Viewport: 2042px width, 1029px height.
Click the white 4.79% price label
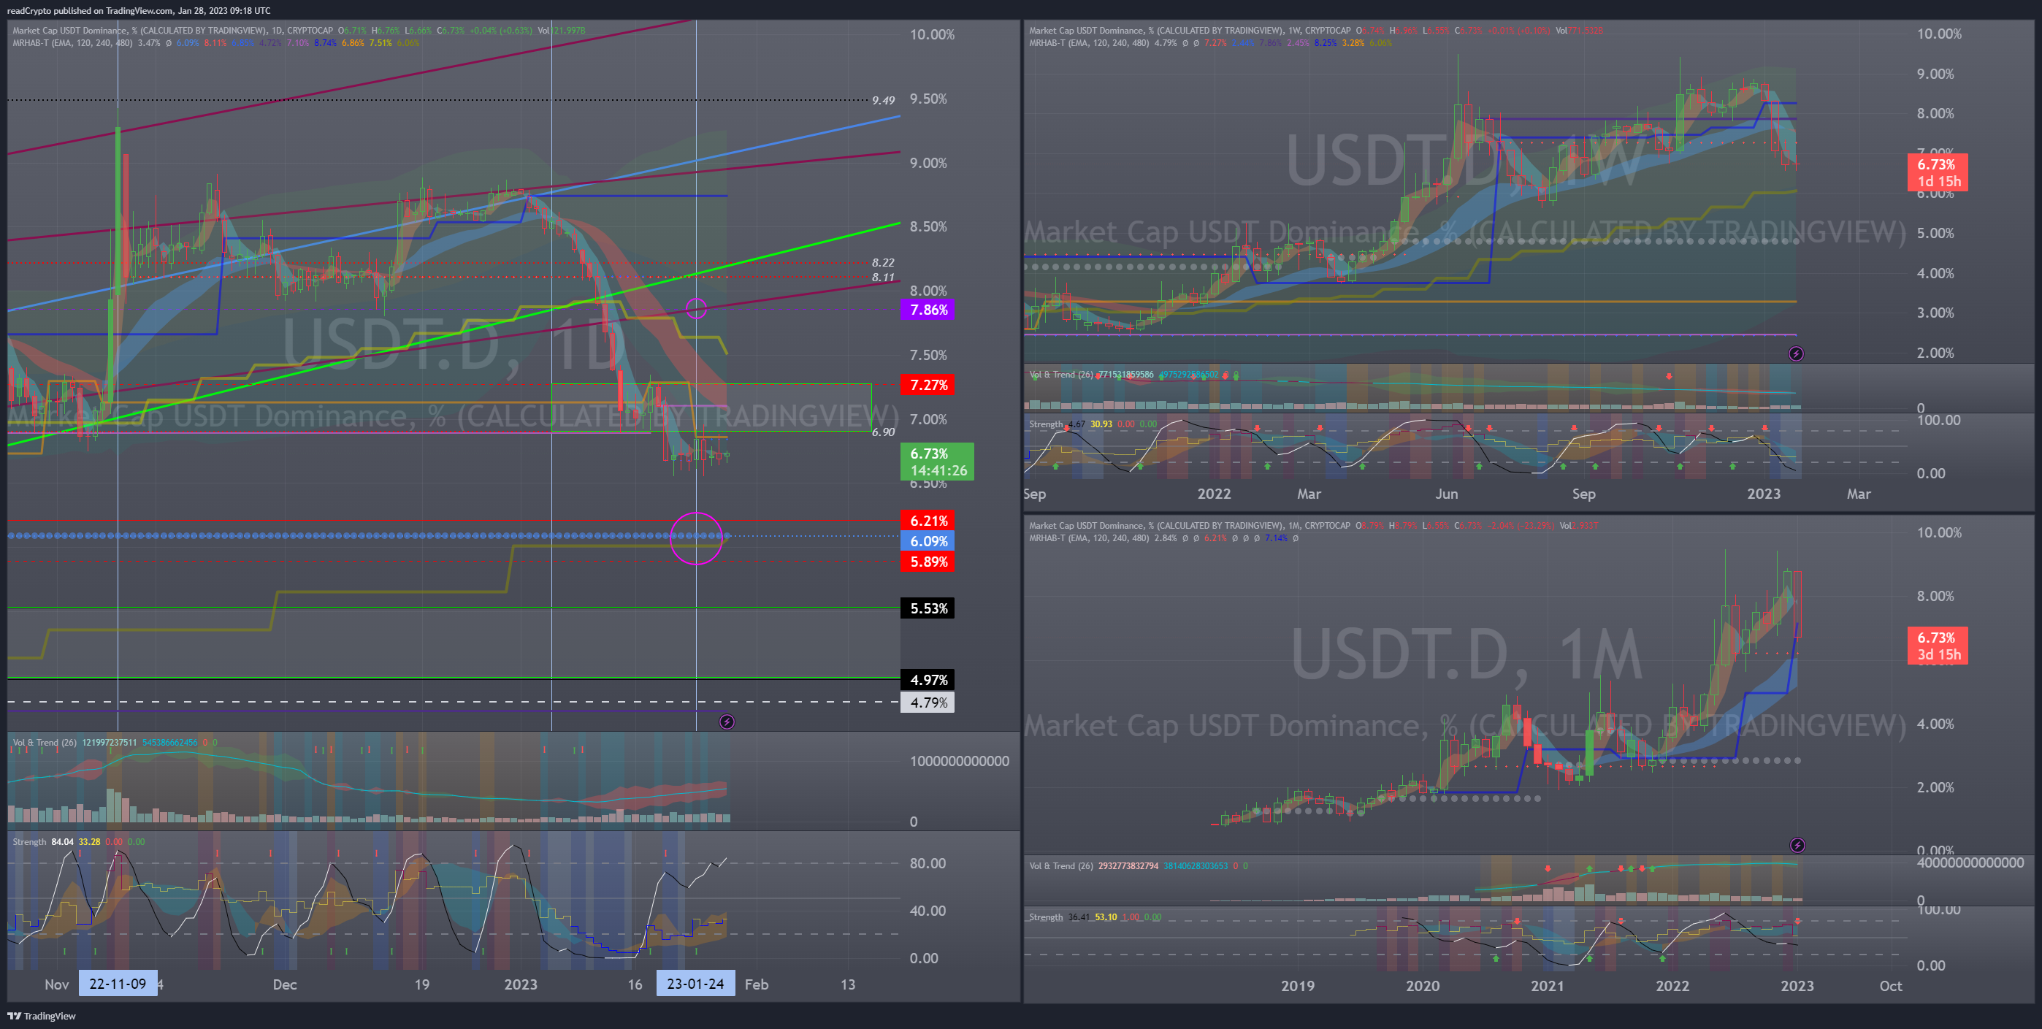pos(928,703)
